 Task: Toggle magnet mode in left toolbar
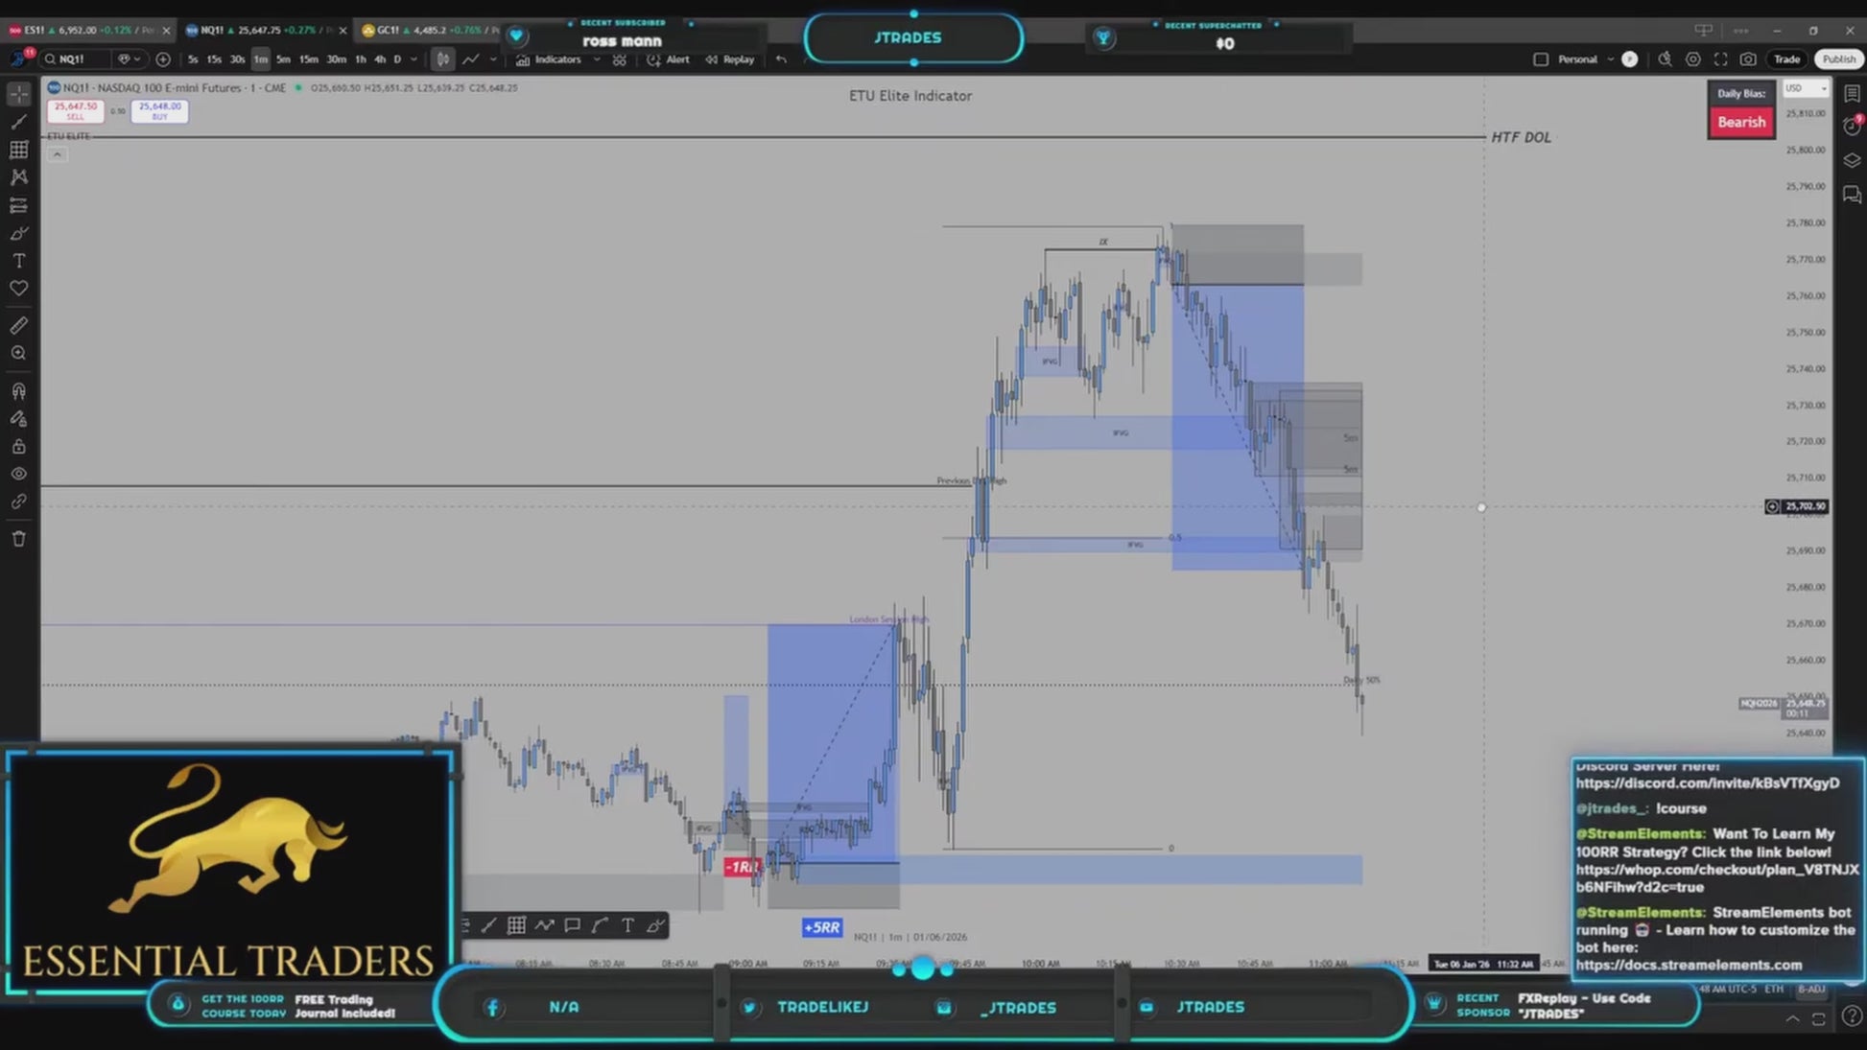pos(18,391)
